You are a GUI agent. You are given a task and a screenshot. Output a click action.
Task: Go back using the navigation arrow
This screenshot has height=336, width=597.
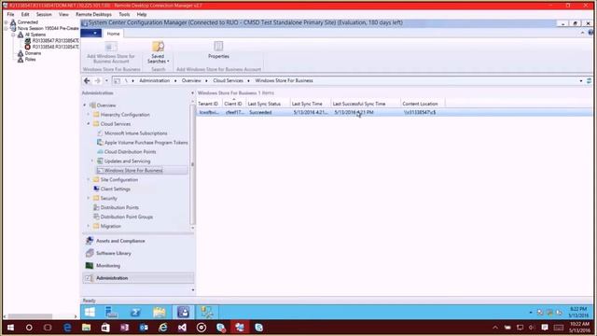coord(87,81)
